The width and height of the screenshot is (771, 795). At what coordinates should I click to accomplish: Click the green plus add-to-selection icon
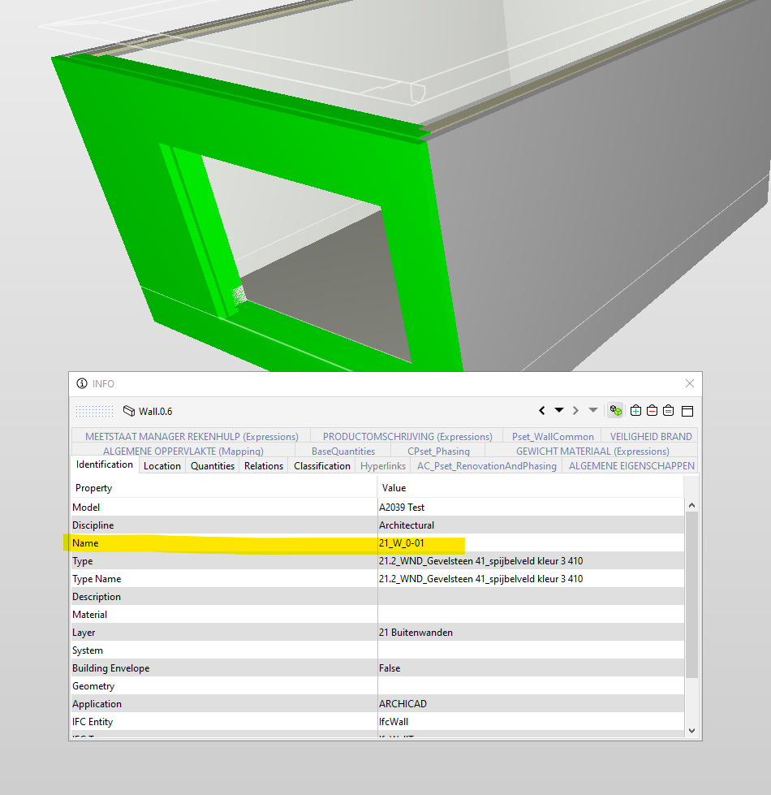(x=636, y=411)
